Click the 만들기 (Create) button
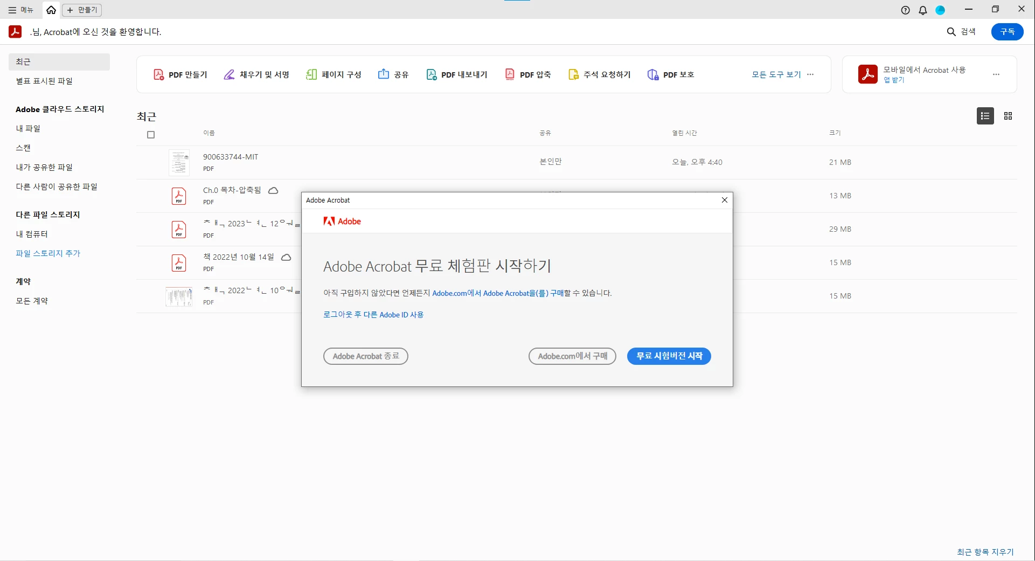Viewport: 1035px width, 561px height. click(x=82, y=10)
